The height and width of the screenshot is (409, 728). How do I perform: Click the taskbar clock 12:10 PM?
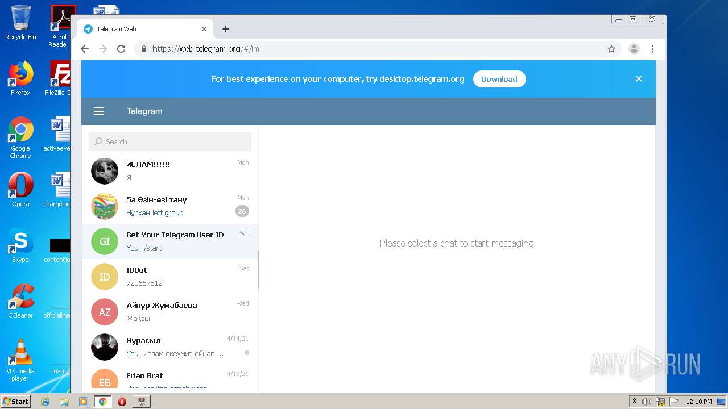coord(699,402)
